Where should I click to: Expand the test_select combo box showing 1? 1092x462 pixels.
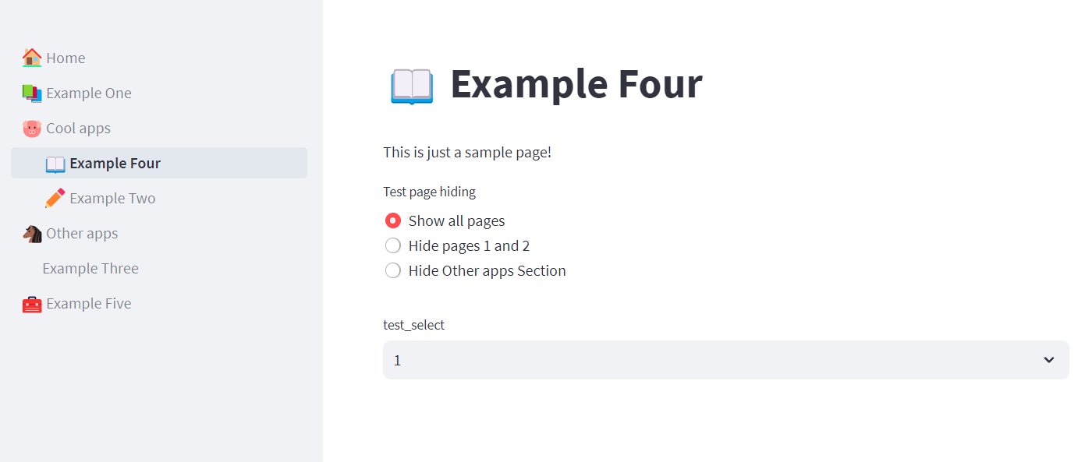click(725, 360)
